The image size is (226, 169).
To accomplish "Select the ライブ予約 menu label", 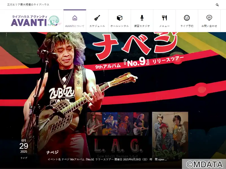I will pos(187,26).
